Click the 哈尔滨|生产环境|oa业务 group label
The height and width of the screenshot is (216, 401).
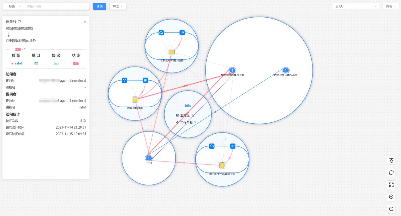coord(222,174)
